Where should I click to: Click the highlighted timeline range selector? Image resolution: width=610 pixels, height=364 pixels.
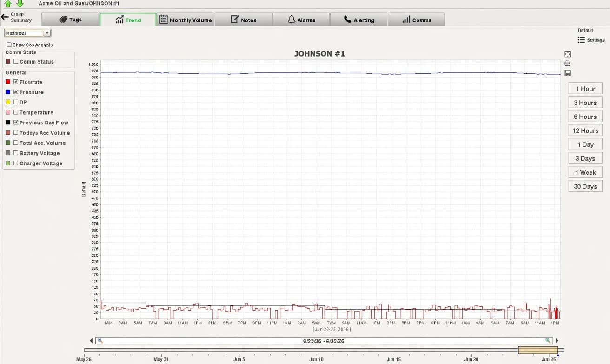pos(538,350)
